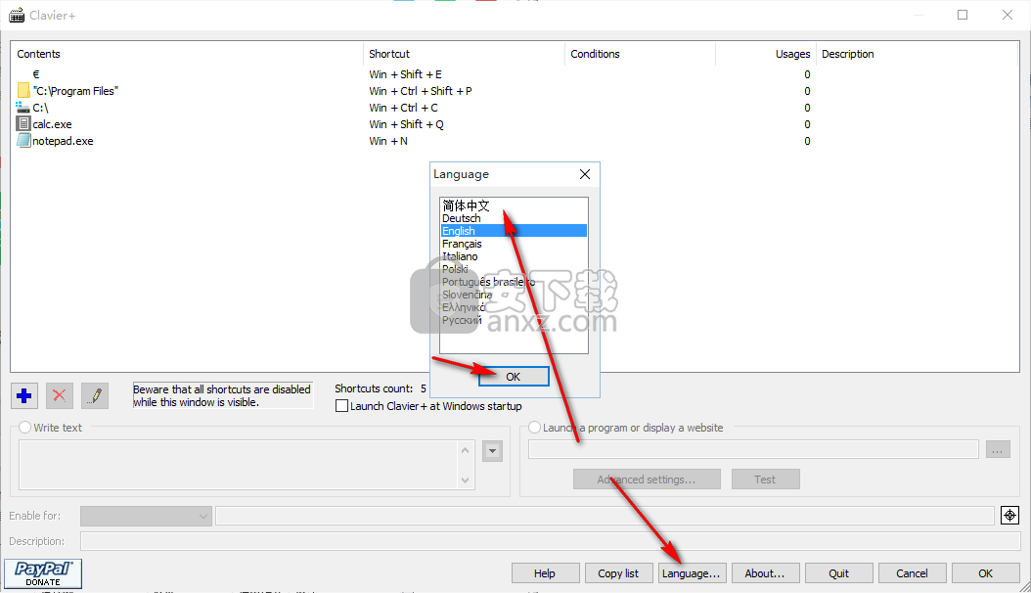
Task: Click the Write text box scroll up arrow
Action: coord(466,450)
